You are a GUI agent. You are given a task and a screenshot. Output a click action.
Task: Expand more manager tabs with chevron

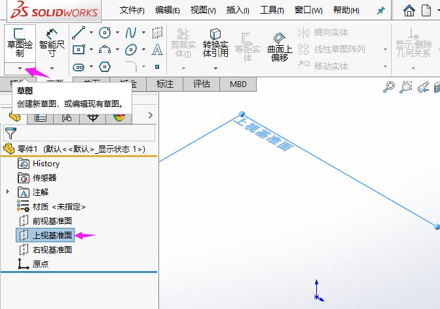point(151,115)
